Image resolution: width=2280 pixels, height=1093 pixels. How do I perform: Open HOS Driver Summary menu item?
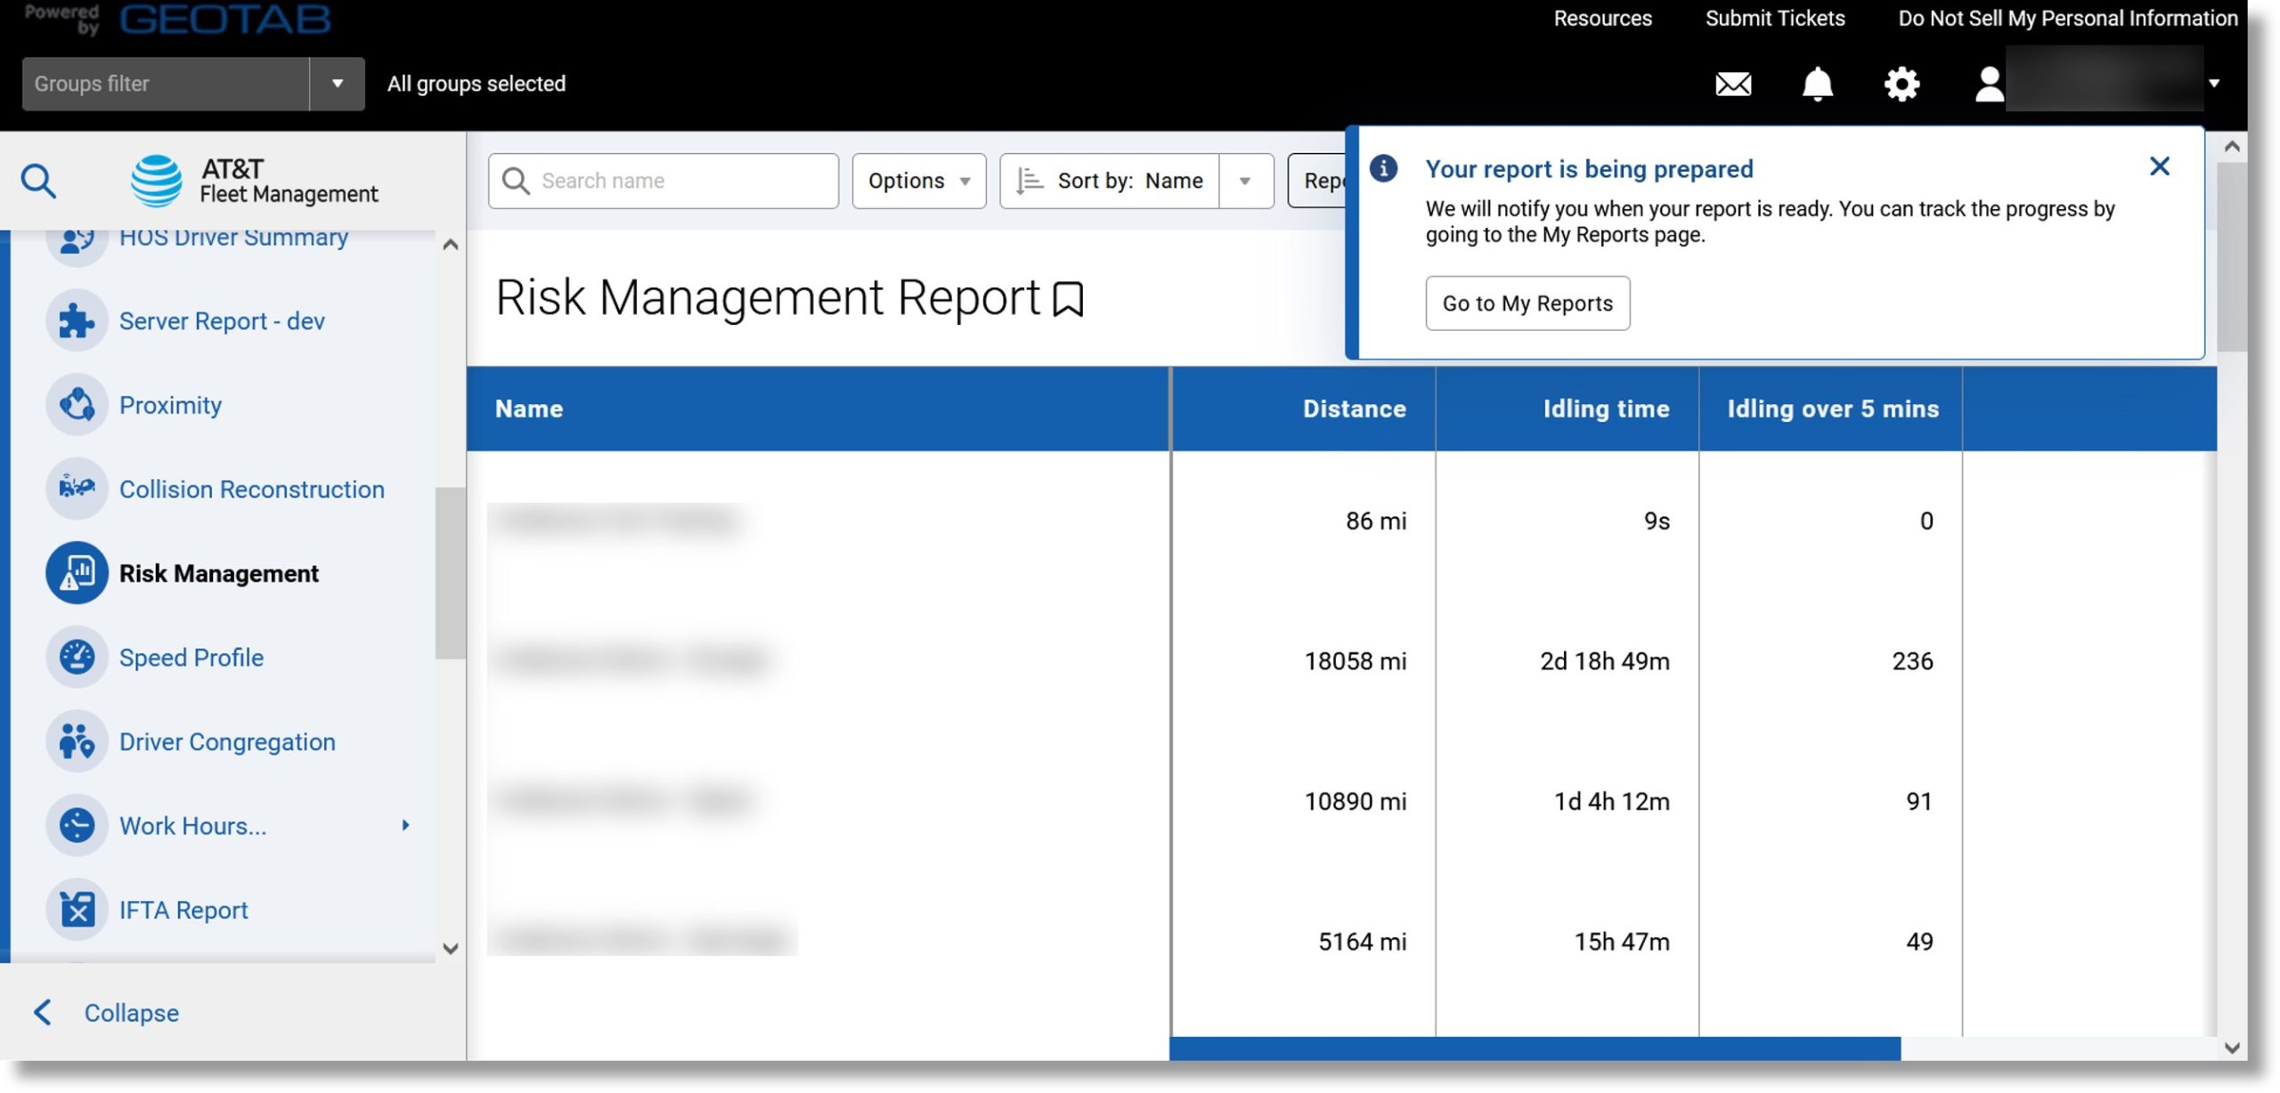(233, 239)
